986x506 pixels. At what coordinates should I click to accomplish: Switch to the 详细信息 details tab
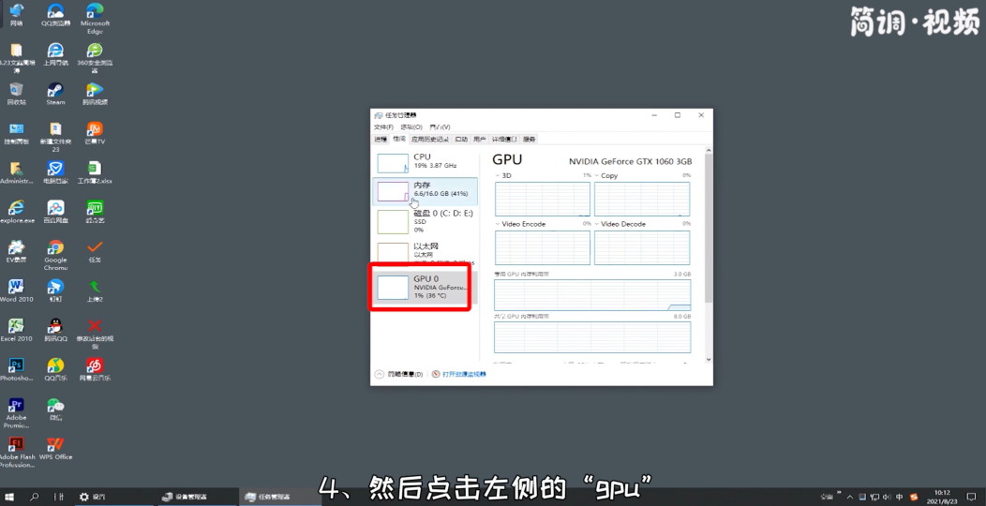coord(504,139)
